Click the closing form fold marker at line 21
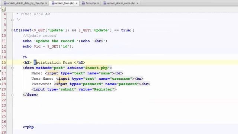Viewport: 238px width, 134px height. click(12, 95)
